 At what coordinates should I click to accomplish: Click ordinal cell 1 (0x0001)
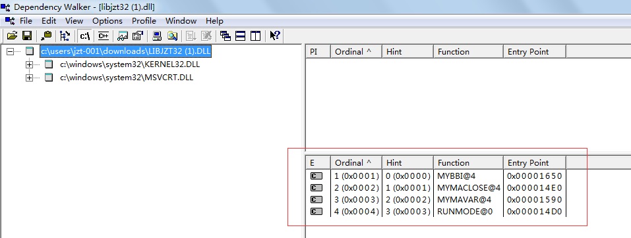click(x=357, y=176)
